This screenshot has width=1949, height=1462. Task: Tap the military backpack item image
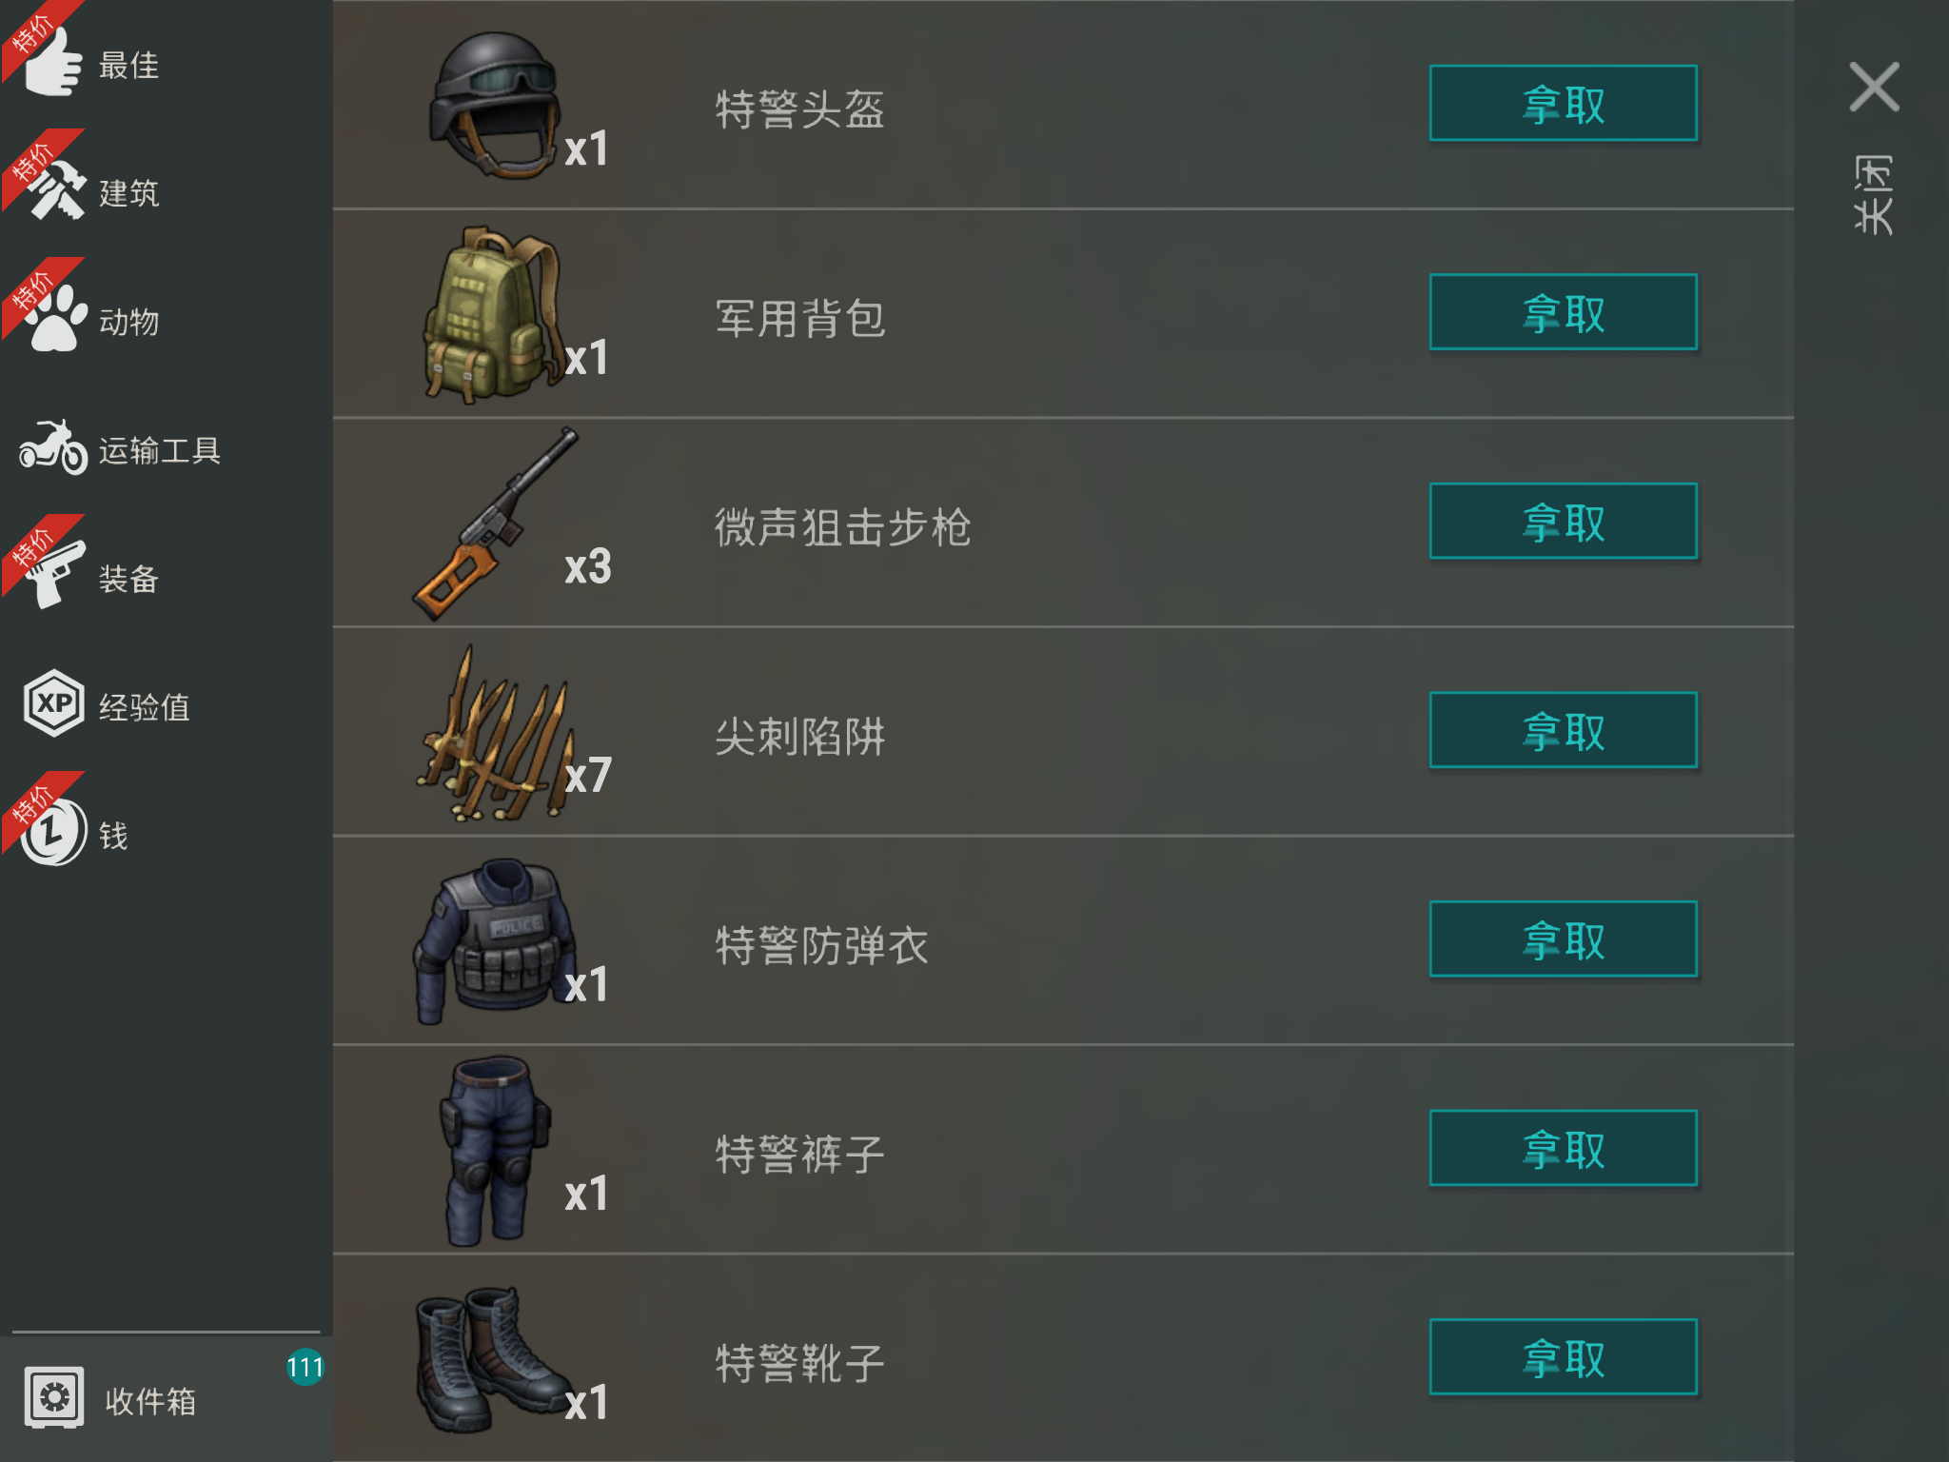(x=493, y=314)
